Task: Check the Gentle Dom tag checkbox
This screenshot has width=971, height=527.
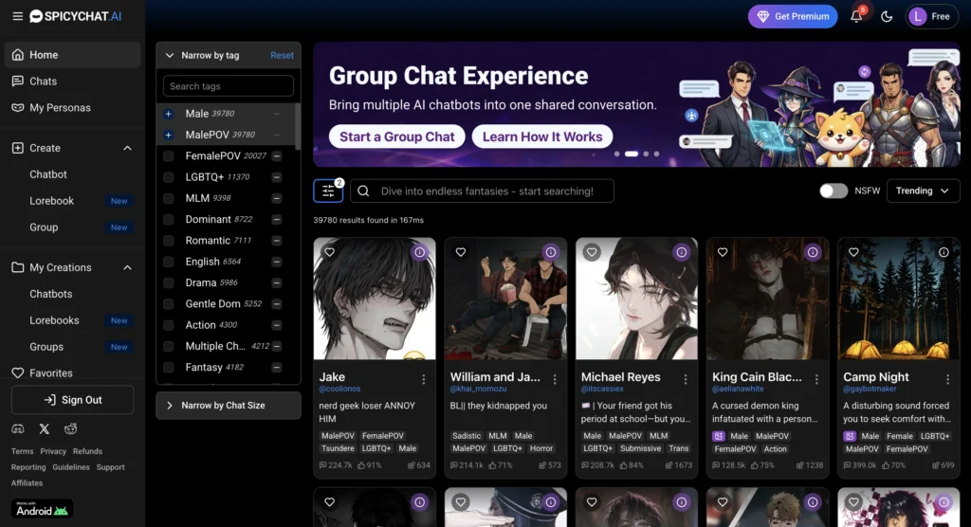Action: (169, 304)
